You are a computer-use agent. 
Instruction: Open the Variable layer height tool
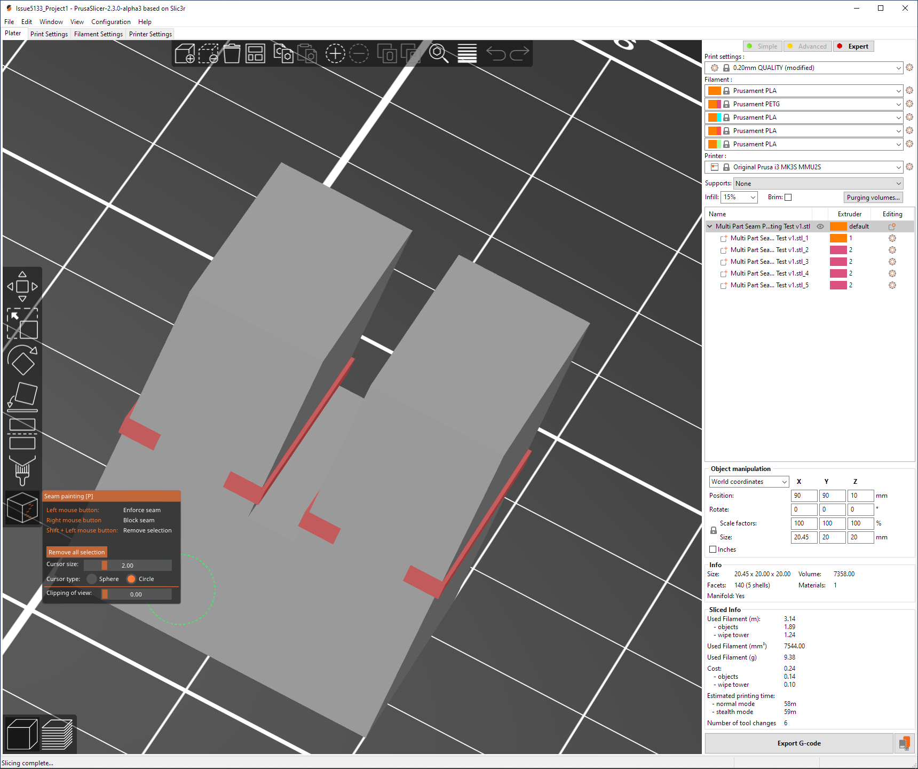[x=467, y=53]
